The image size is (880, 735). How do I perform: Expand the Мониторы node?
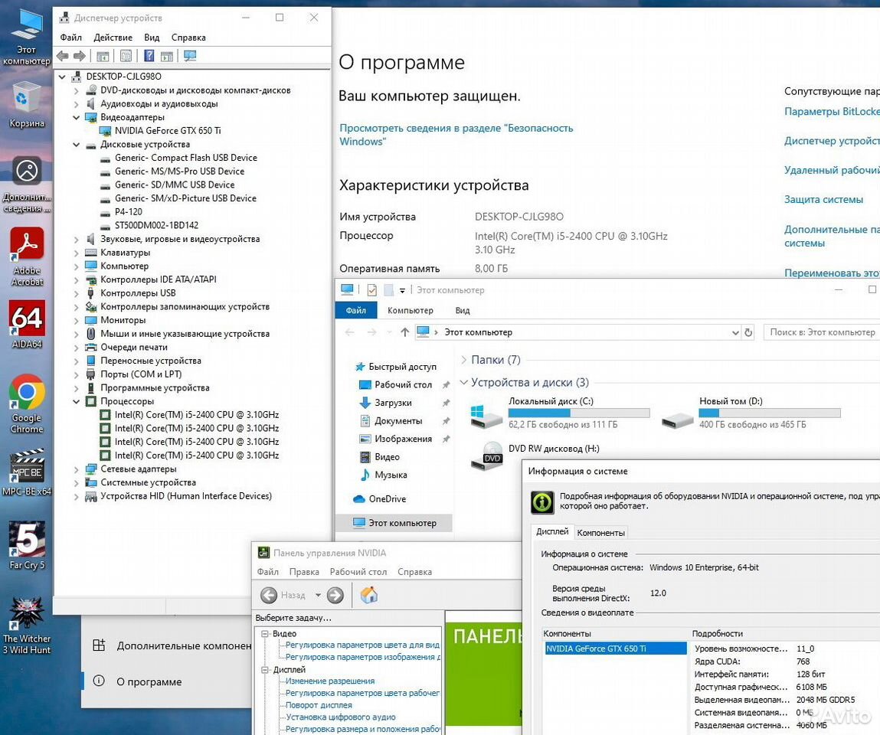coord(77,320)
